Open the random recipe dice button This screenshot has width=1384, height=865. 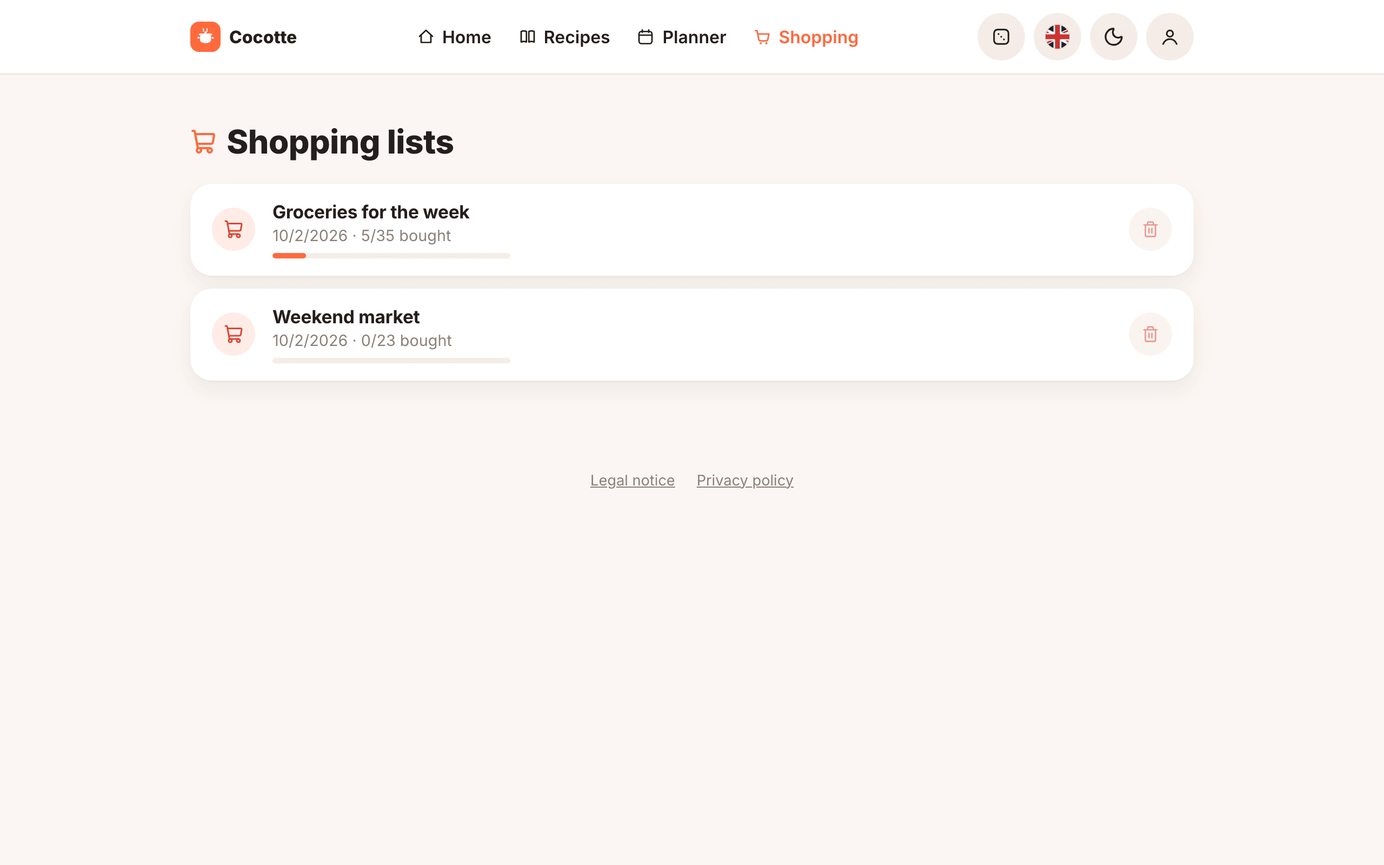tap(1001, 37)
